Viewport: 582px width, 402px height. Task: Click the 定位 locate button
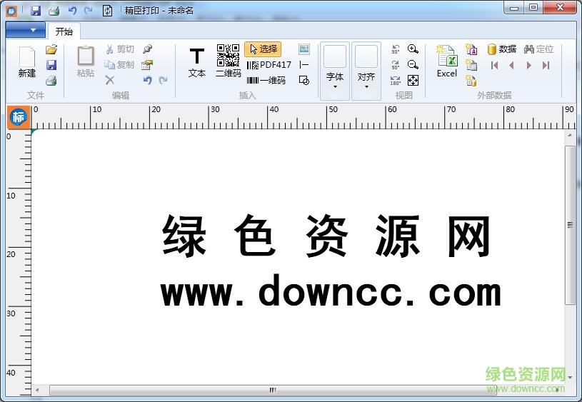pos(539,49)
